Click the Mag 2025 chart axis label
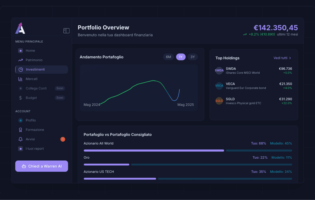The image size is (315, 200). tap(185, 105)
